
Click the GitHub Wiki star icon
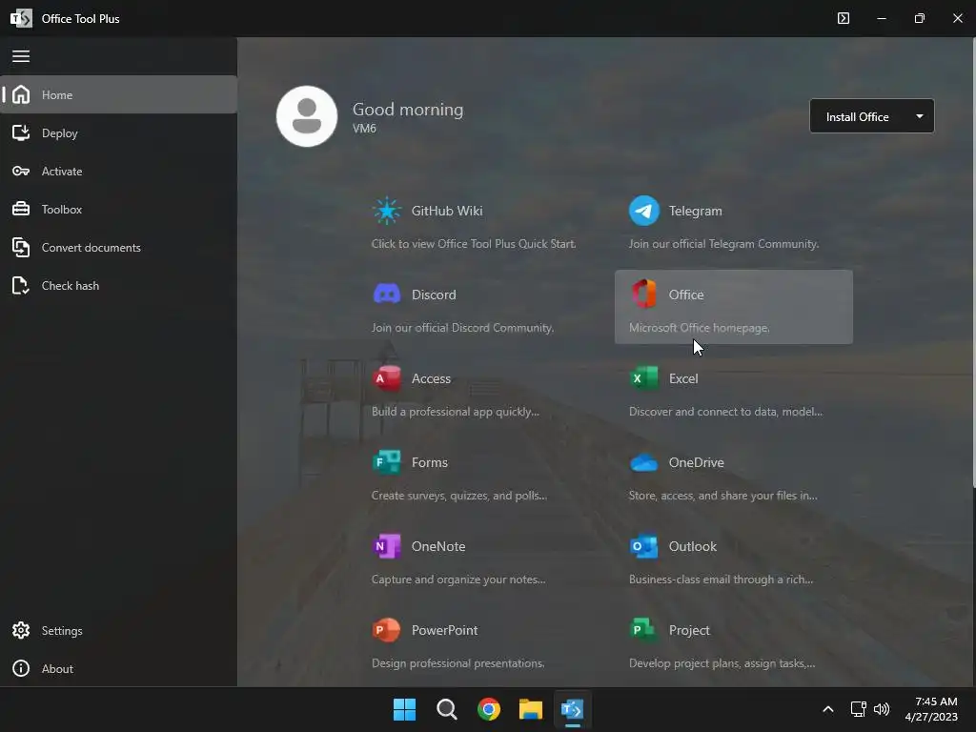pos(387,211)
